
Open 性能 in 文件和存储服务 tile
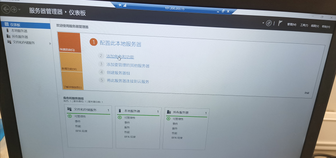78,126
